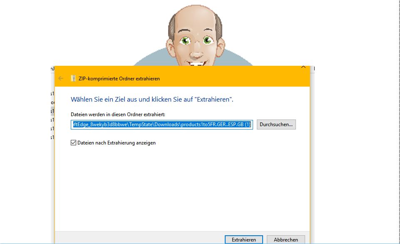
Task: Click the ZIP folder icon in title bar
Action: pos(73,78)
